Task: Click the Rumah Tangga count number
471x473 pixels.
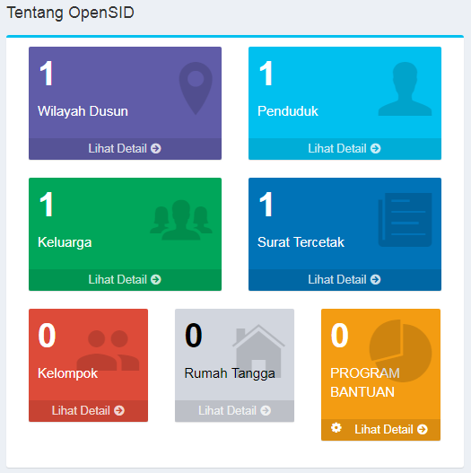Action: coord(193,335)
